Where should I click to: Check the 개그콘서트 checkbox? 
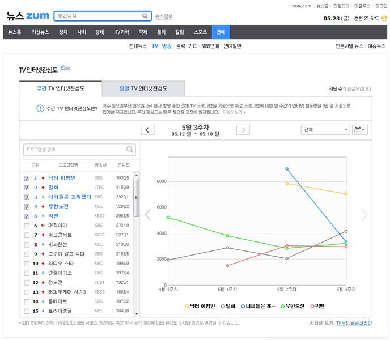pyautogui.click(x=27, y=235)
